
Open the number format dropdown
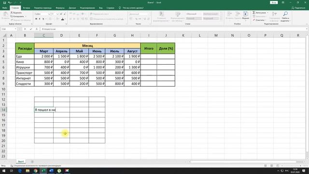point(149,14)
